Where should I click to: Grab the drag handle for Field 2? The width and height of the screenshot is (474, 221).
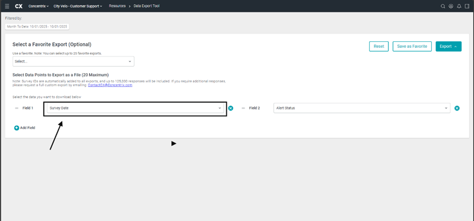[x=243, y=108]
